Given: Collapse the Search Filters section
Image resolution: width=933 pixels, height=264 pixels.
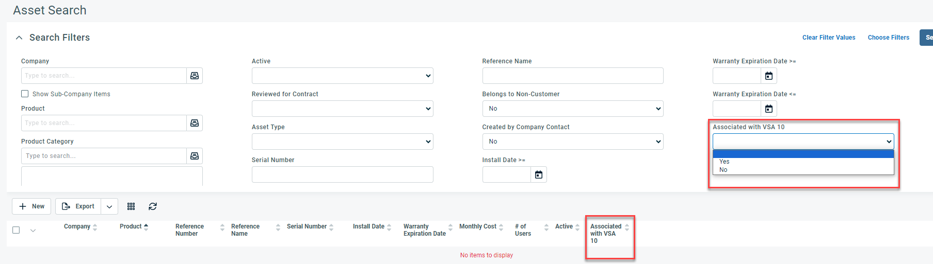Looking at the screenshot, I should (x=19, y=38).
